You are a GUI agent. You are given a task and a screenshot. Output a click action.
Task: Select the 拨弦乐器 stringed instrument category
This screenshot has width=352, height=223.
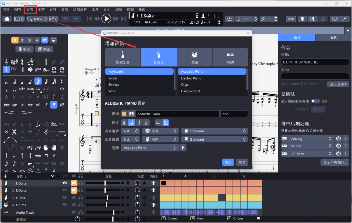coord(123,57)
